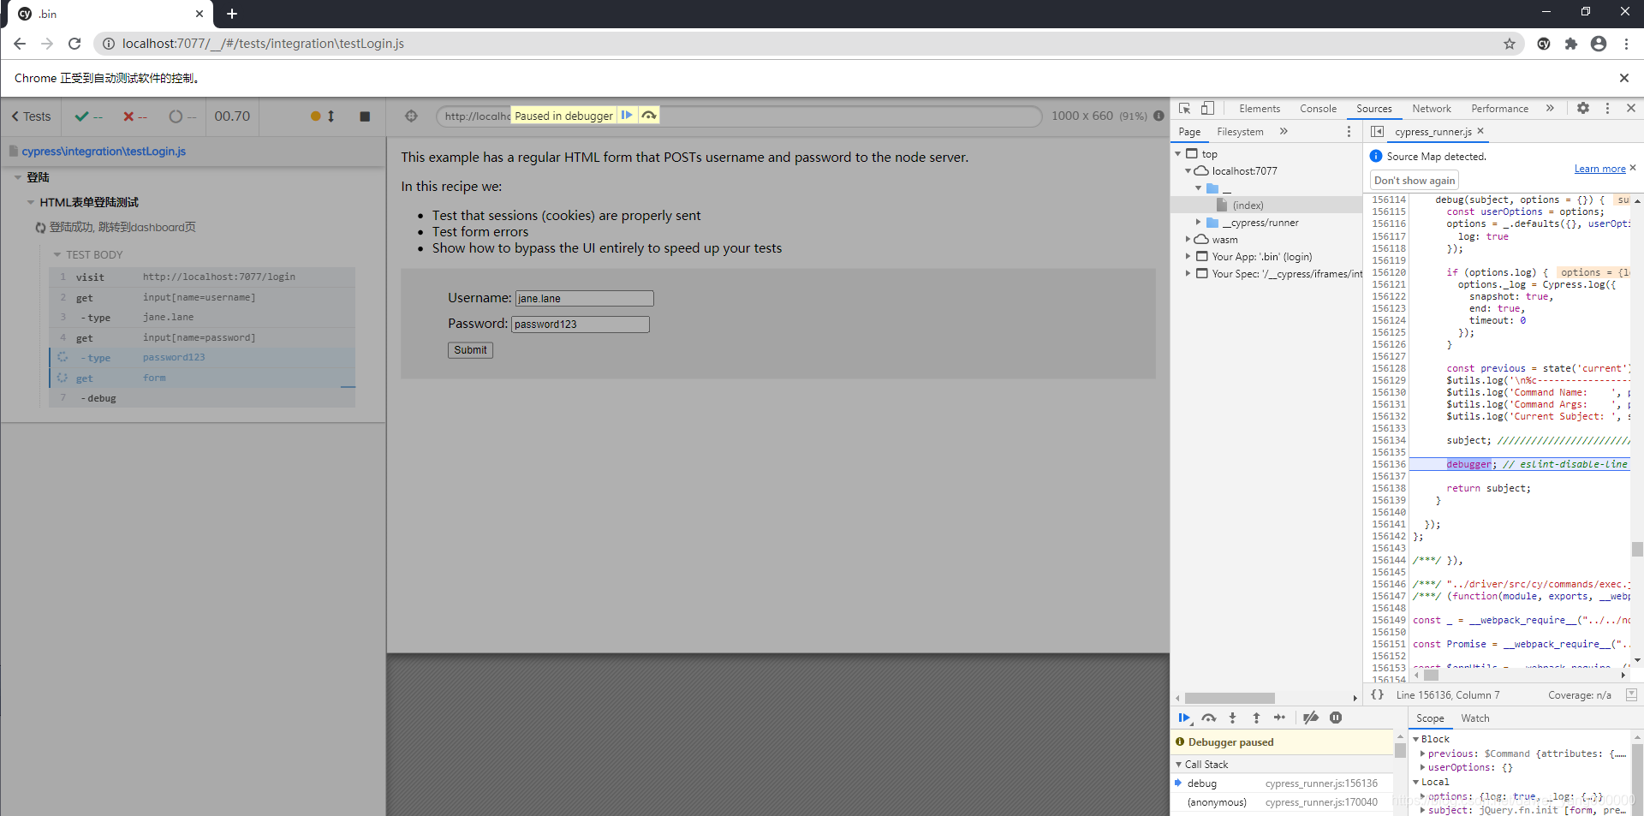
Task: Click resume icon in Paused overlay
Action: [627, 115]
